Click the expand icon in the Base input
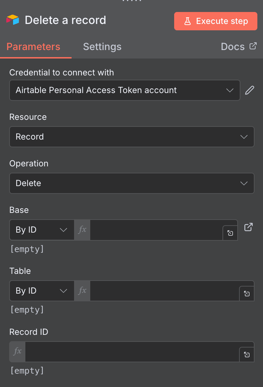This screenshot has height=387, width=263. [x=230, y=233]
